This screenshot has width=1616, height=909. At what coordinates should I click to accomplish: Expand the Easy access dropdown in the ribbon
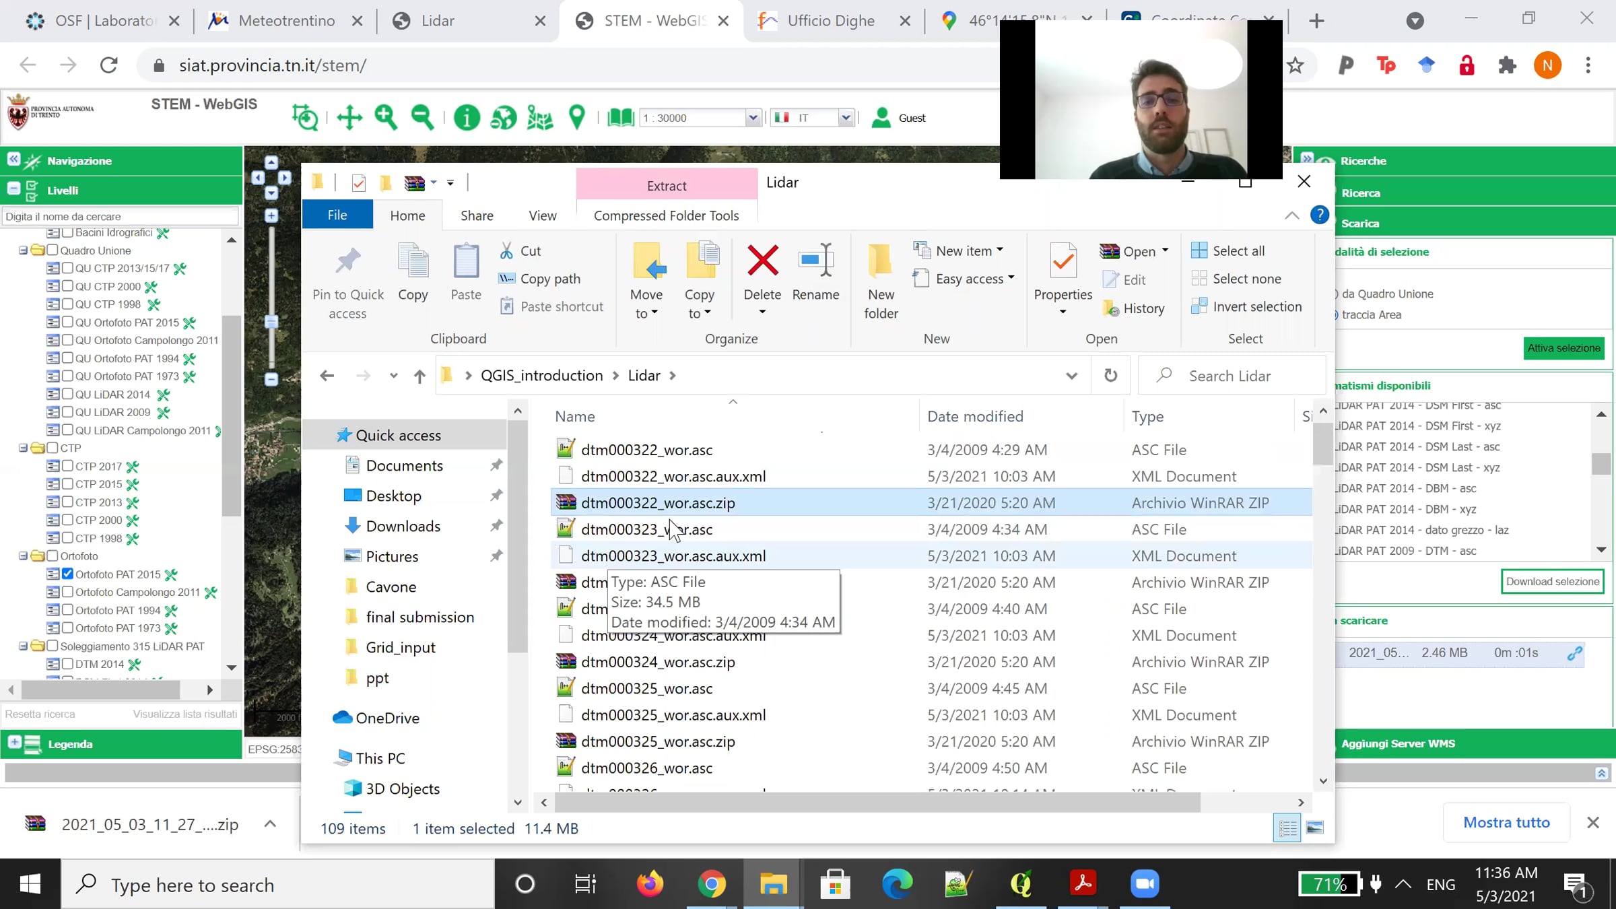(1011, 277)
